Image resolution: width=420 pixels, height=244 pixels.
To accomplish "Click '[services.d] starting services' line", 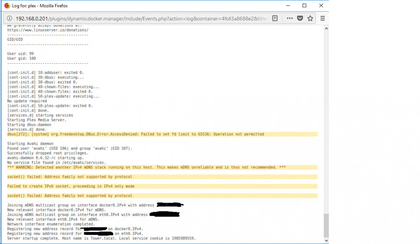I will (40, 115).
